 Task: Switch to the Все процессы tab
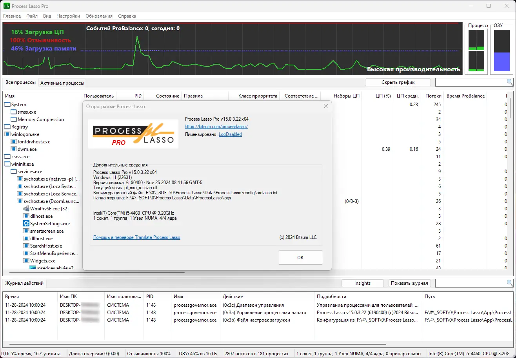point(20,83)
